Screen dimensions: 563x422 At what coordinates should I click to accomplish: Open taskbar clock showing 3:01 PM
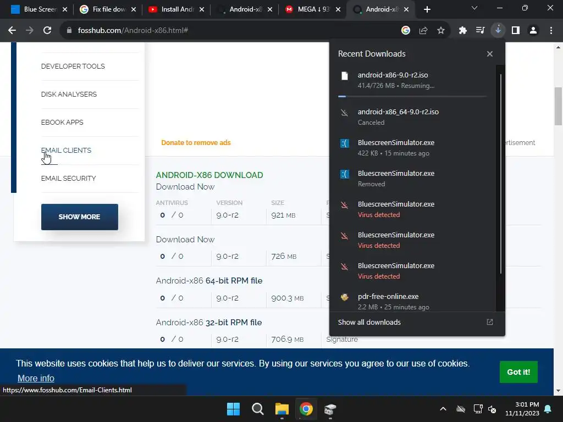click(x=522, y=409)
